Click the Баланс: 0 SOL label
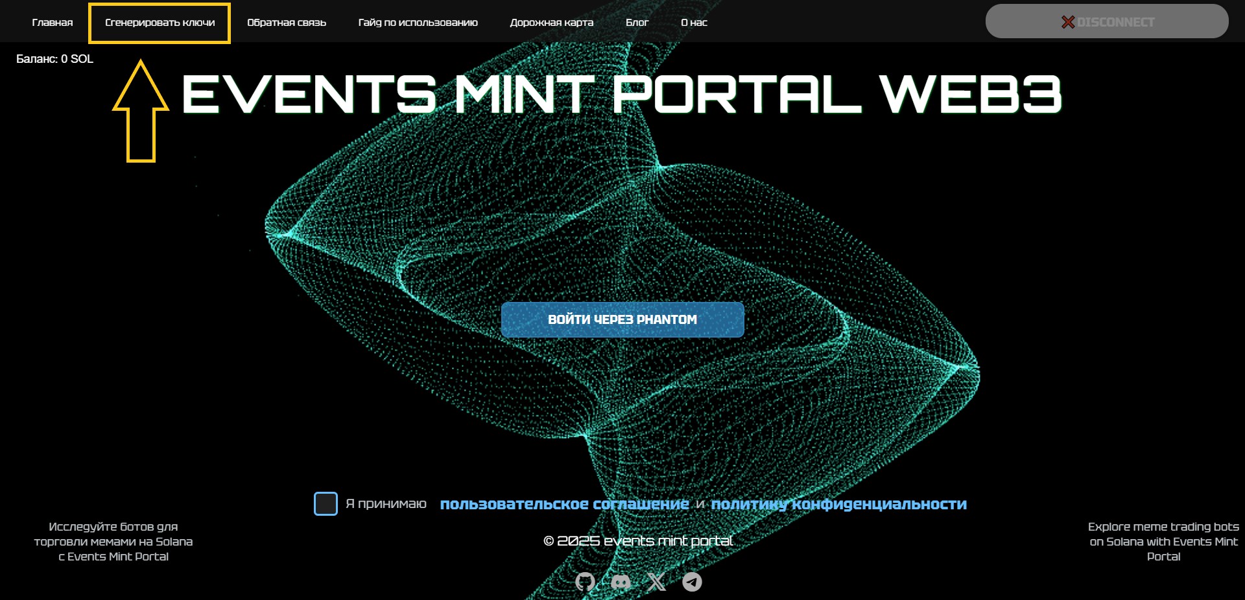1245x600 pixels. 54,59
